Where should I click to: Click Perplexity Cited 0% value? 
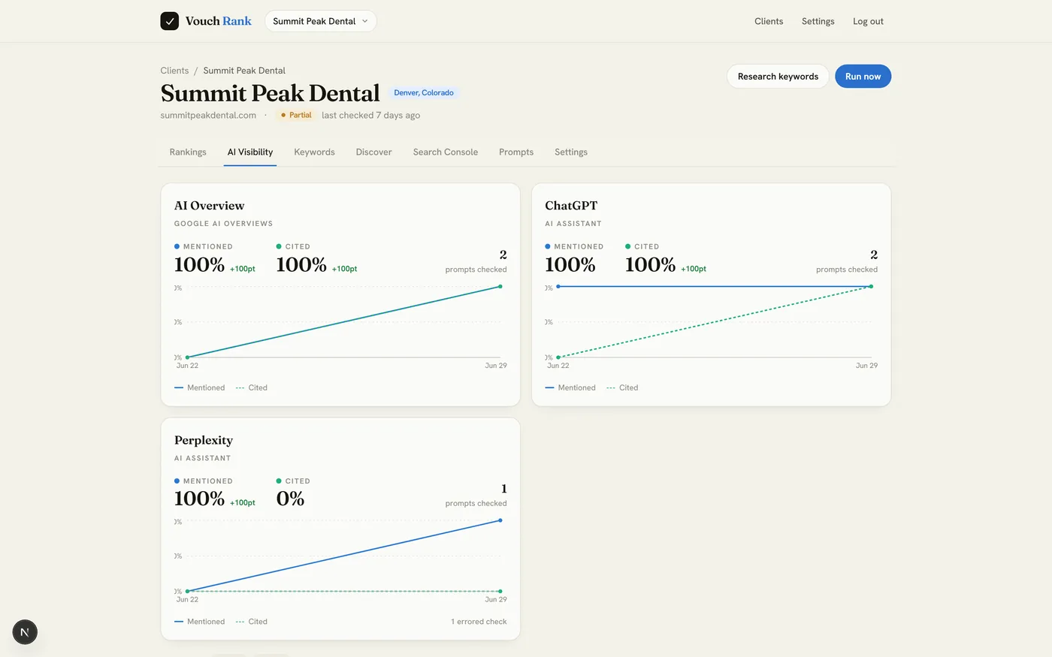(x=290, y=499)
